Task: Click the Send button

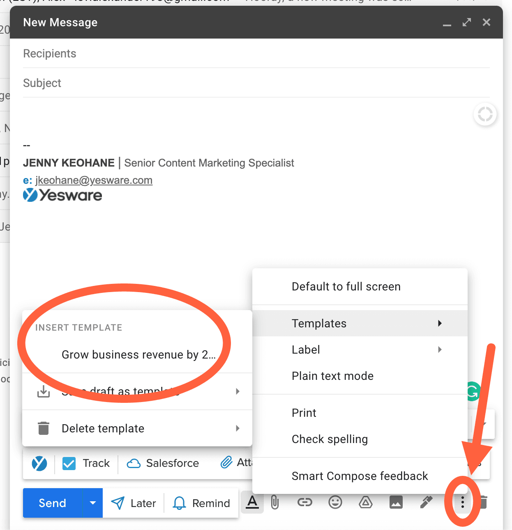Action: [x=52, y=503]
